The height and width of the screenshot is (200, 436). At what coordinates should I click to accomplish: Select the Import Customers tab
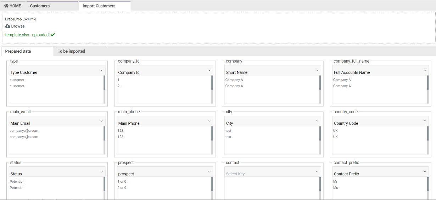[99, 6]
